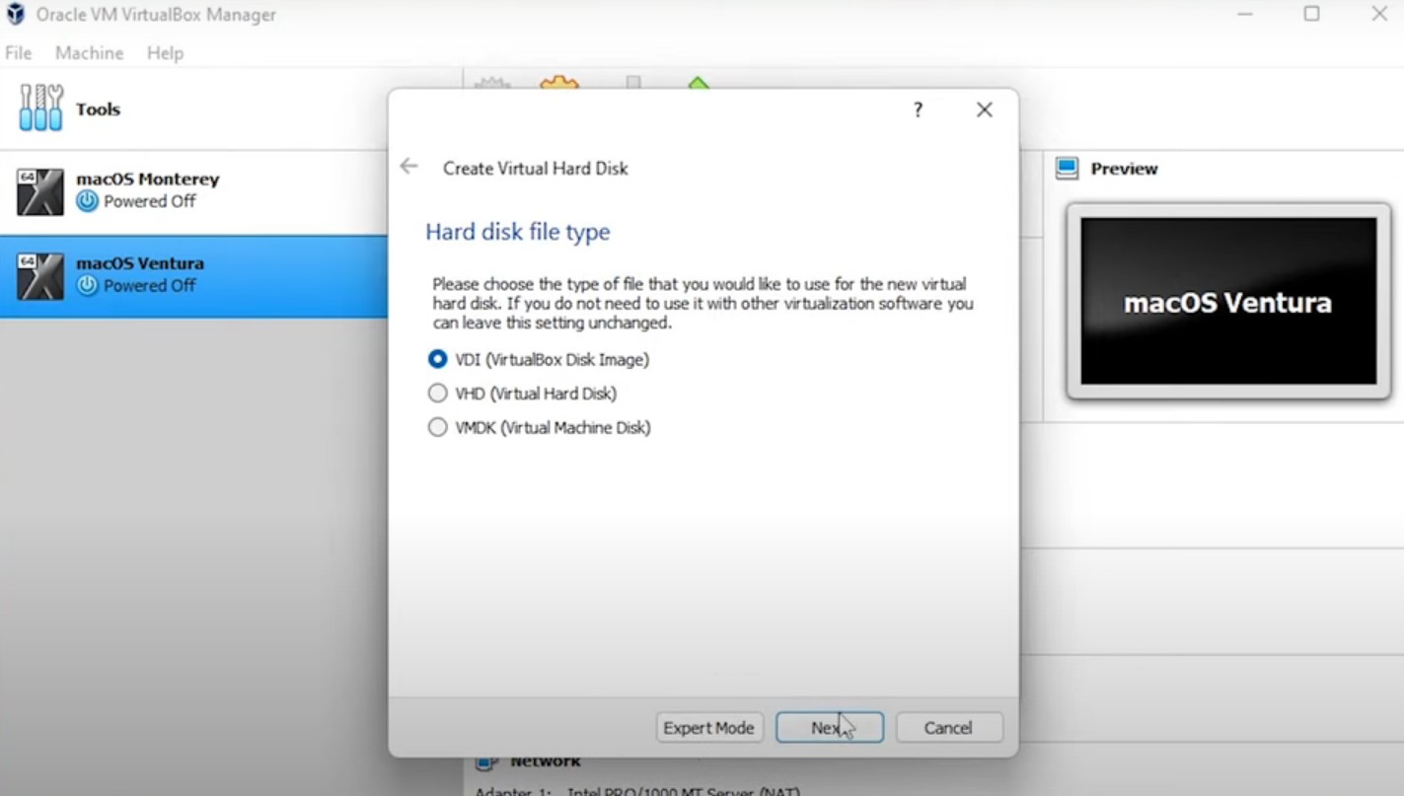Open the Machine menu
This screenshot has width=1404, height=796.
click(x=89, y=53)
